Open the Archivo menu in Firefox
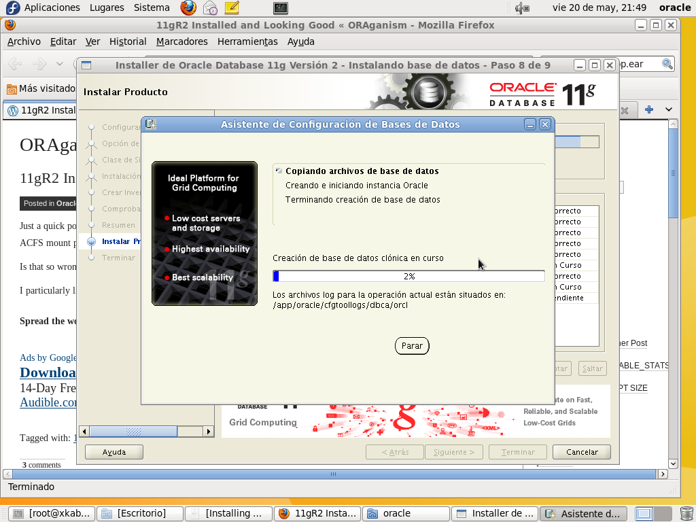696x522 pixels. pyautogui.click(x=24, y=41)
